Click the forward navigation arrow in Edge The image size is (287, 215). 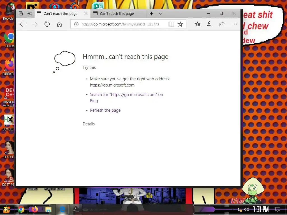pos(35,24)
